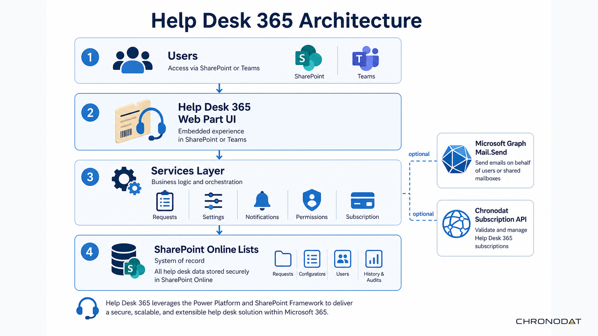Click the 'Users' label in SharePoint Lists
The height and width of the screenshot is (336, 598).
click(x=343, y=274)
